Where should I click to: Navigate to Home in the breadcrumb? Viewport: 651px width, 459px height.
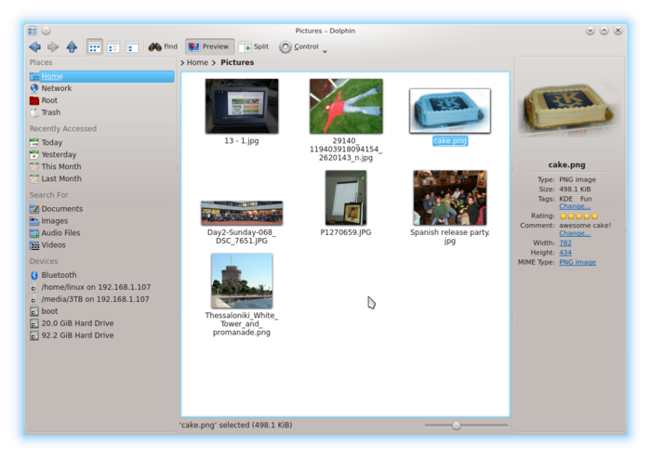pos(197,63)
